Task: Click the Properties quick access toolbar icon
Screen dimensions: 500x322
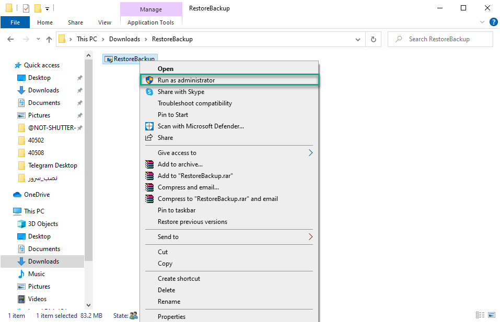Action: [26, 8]
